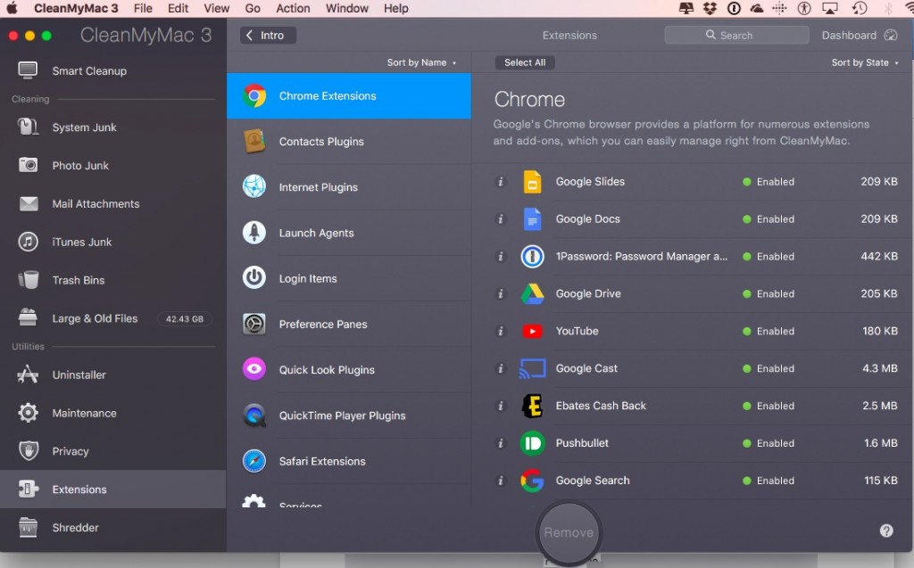Select Chrome Extensions category

coord(349,96)
